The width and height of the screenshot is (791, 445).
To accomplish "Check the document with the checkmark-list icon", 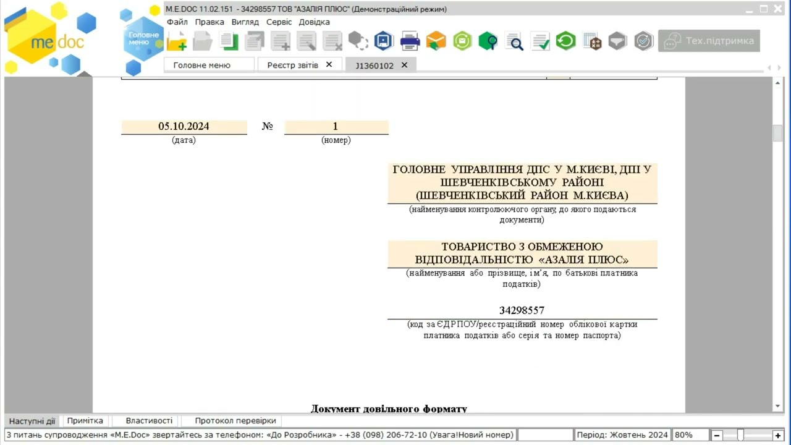I will point(540,41).
